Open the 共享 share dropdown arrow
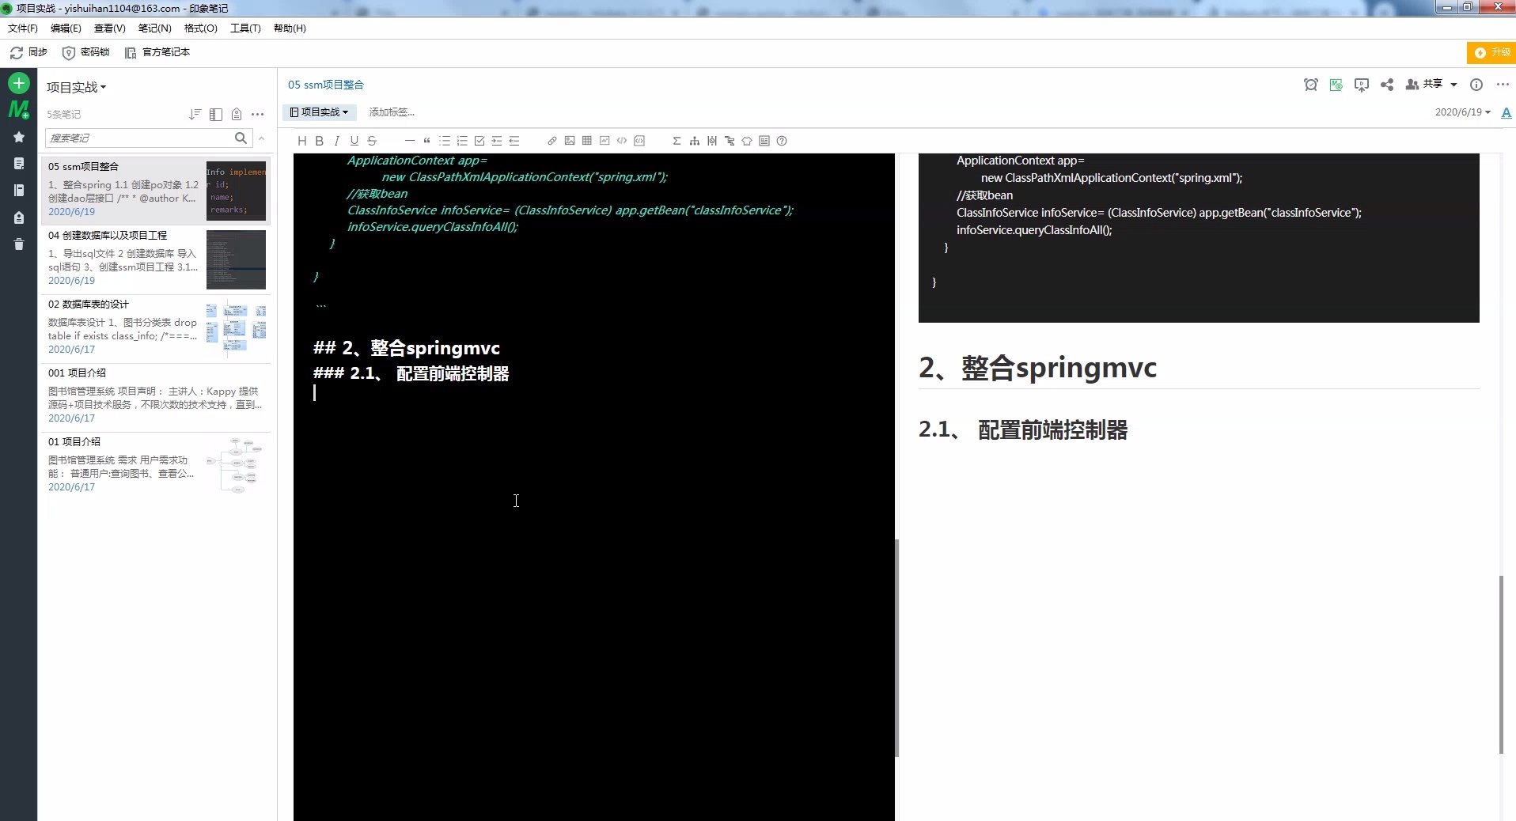 point(1453,85)
